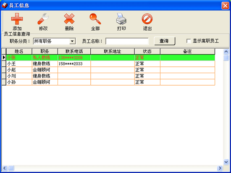Image resolution: width=231 pixels, height=173 pixels.
Task: Select row selector for 小赵
Action: [x=4, y=70]
